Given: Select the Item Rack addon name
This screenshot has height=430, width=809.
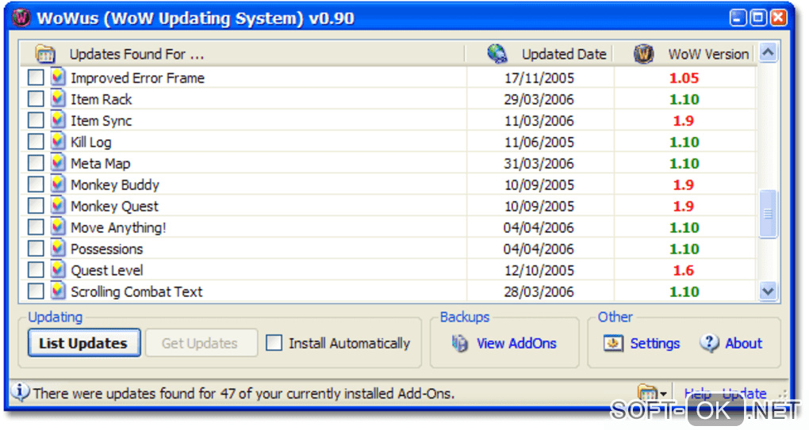Looking at the screenshot, I should (x=102, y=99).
